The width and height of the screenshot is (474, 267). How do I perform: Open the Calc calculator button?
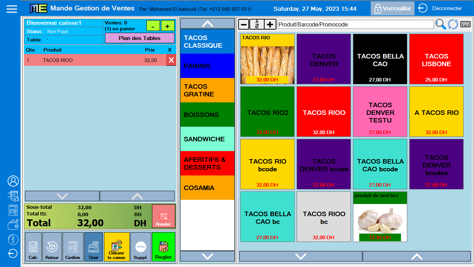tap(33, 247)
